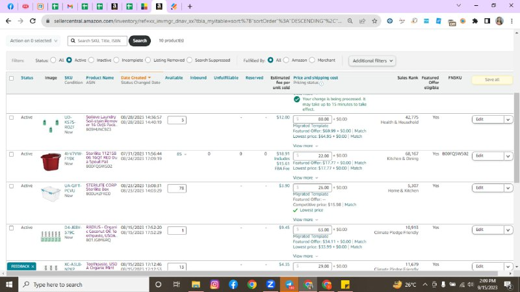Edit available quantity field showing 78

pos(177,188)
